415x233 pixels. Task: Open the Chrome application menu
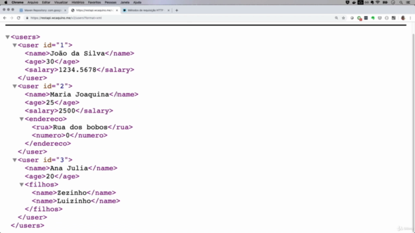click(18, 3)
